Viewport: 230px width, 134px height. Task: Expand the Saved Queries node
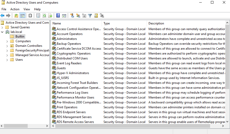point(2,27)
